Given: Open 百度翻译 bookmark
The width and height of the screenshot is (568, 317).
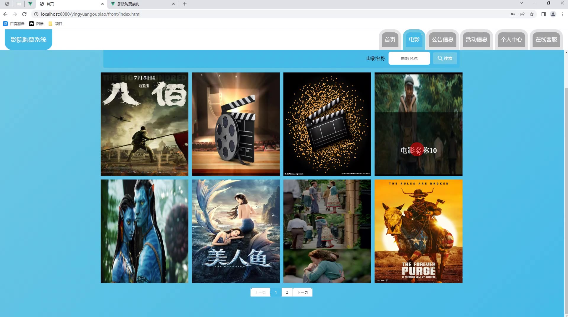Looking at the screenshot, I should [x=14, y=24].
